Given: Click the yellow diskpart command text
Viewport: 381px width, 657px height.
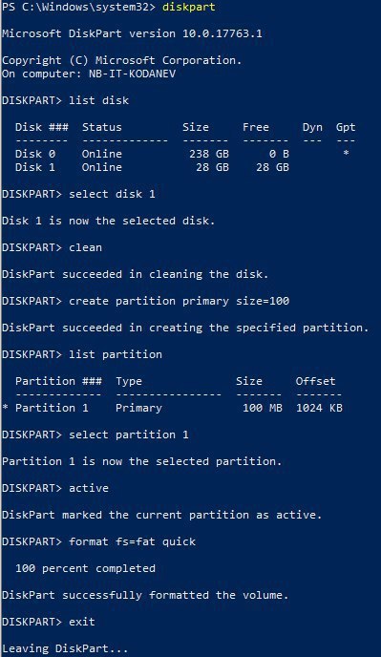Looking at the screenshot, I should (x=189, y=7).
